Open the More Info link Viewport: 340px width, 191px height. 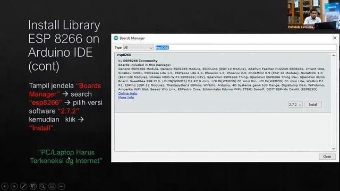click(x=126, y=98)
